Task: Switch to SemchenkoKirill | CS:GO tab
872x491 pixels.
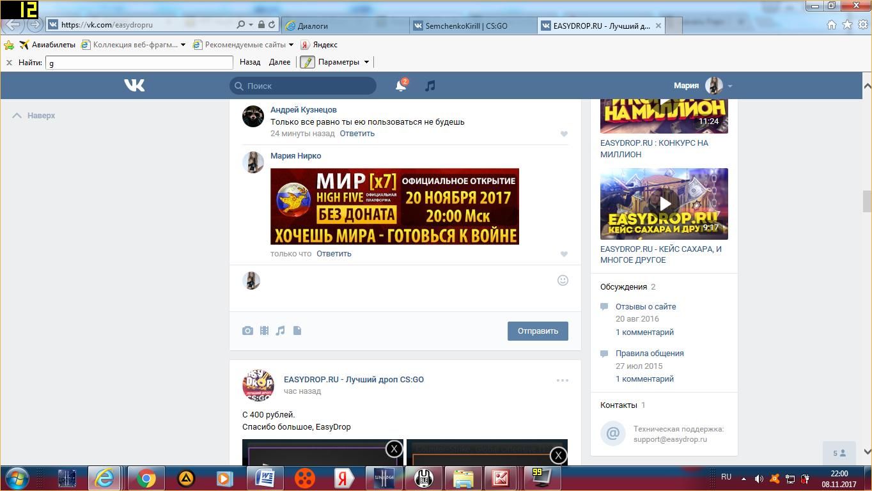Action: click(x=473, y=26)
